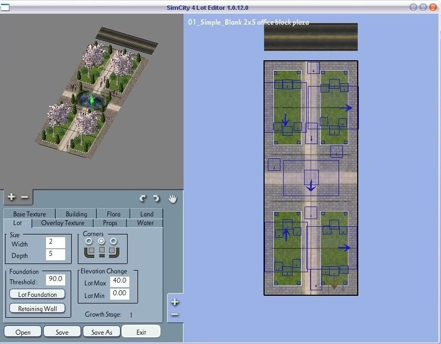Click the Retaining Wall button

coord(37,308)
